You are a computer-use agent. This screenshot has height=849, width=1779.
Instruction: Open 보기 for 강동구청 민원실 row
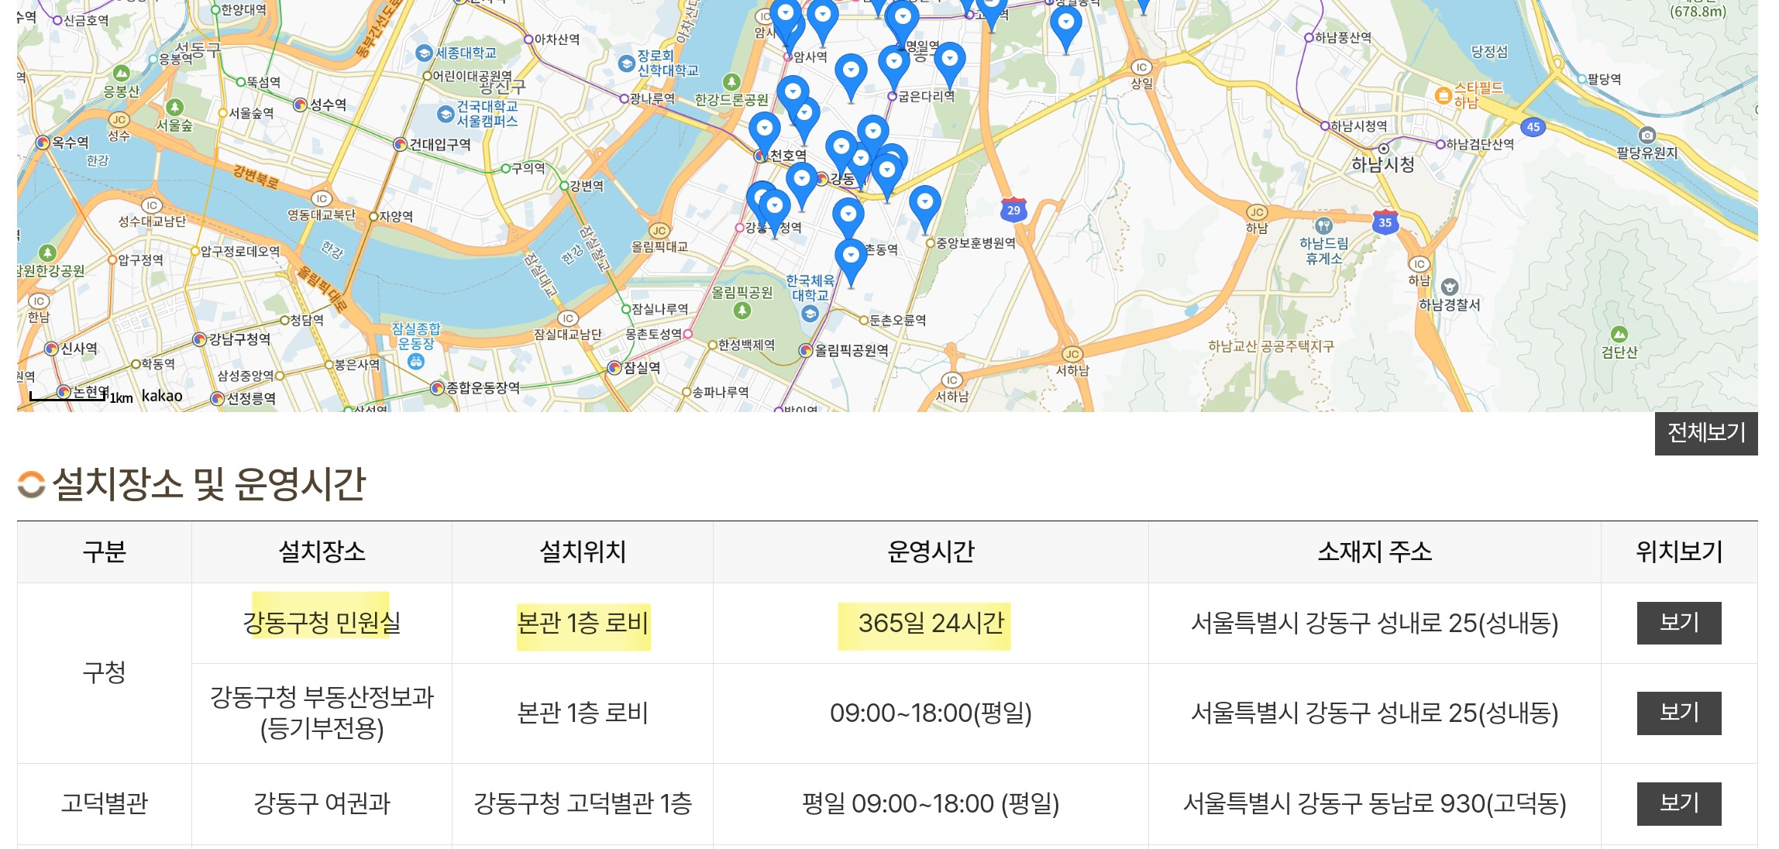coord(1678,623)
